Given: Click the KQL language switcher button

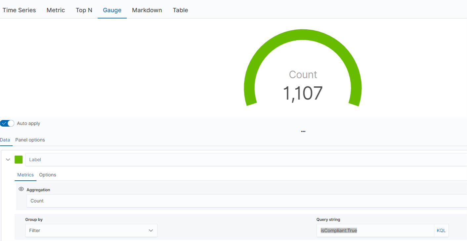Looking at the screenshot, I should 441,230.
